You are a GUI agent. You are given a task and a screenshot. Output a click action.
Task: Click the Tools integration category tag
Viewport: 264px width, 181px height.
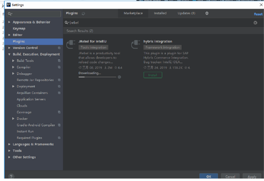(x=94, y=48)
